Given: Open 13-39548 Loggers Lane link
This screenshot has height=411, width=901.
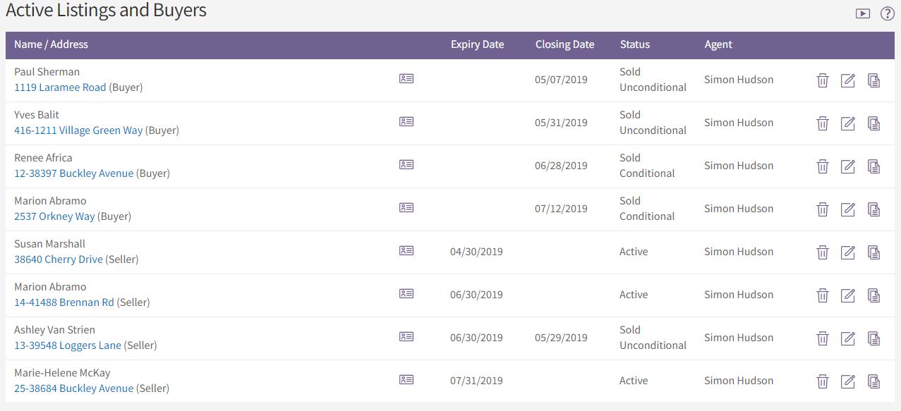Looking at the screenshot, I should coord(68,345).
